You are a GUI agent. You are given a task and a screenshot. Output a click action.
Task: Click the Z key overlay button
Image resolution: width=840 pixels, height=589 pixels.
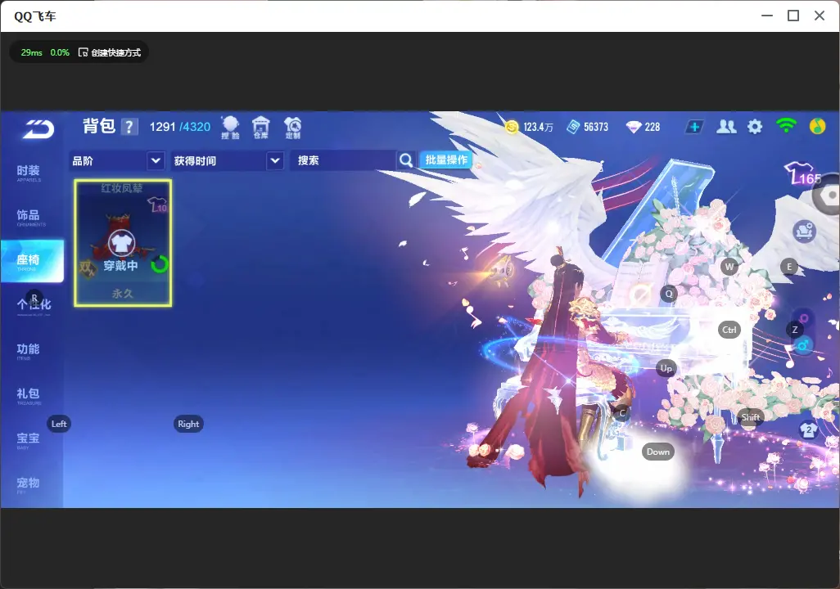pos(795,330)
